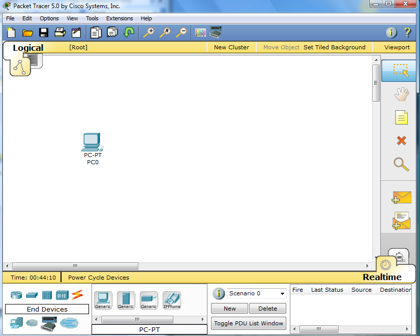The width and height of the screenshot is (420, 336).
Task: Choose the Wireless Devices category
Action: tap(62, 295)
